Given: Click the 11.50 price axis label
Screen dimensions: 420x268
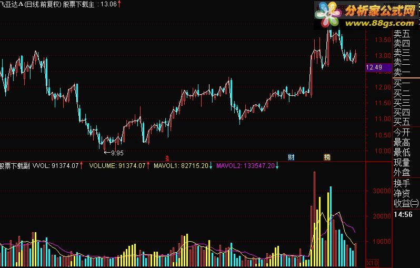Looking at the screenshot, I should point(383,103).
